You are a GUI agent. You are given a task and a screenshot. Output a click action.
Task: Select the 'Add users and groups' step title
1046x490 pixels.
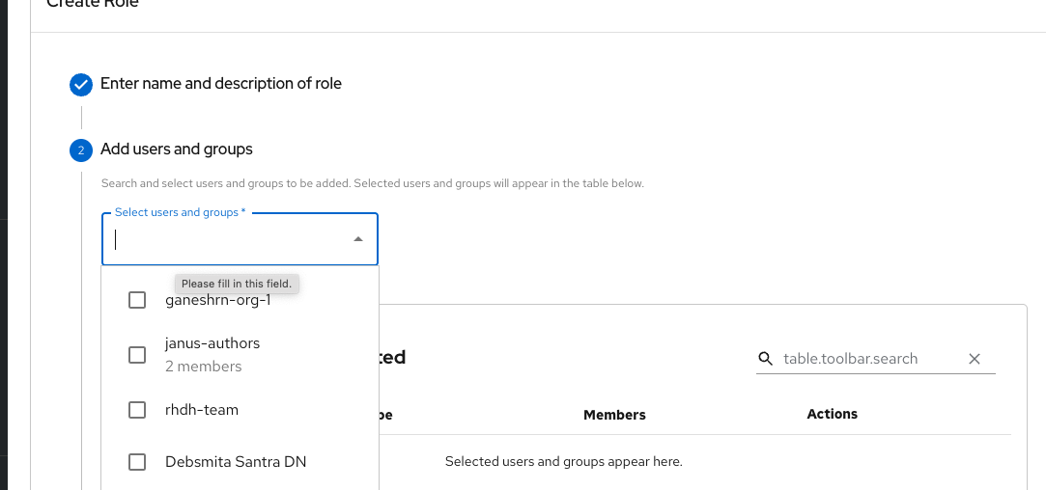pyautogui.click(x=177, y=150)
